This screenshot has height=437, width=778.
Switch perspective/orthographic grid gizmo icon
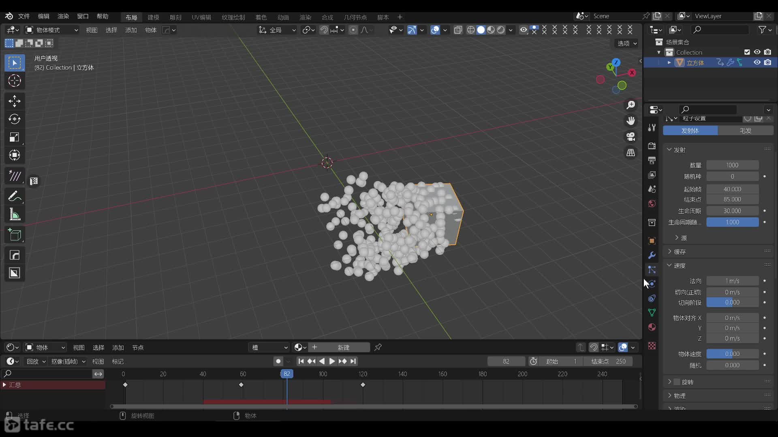(631, 153)
